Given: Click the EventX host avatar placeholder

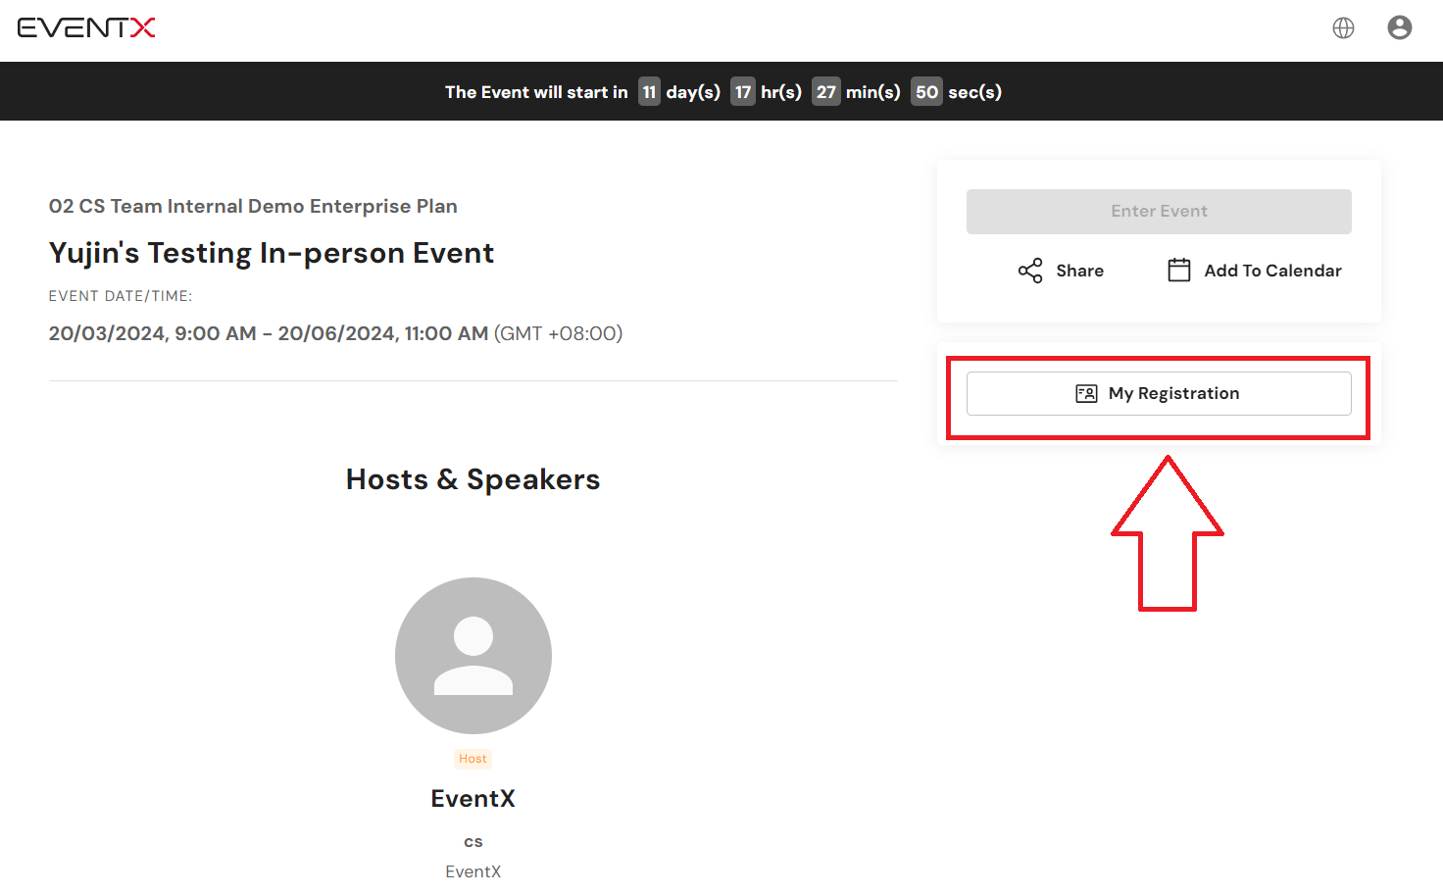Looking at the screenshot, I should [x=473, y=656].
